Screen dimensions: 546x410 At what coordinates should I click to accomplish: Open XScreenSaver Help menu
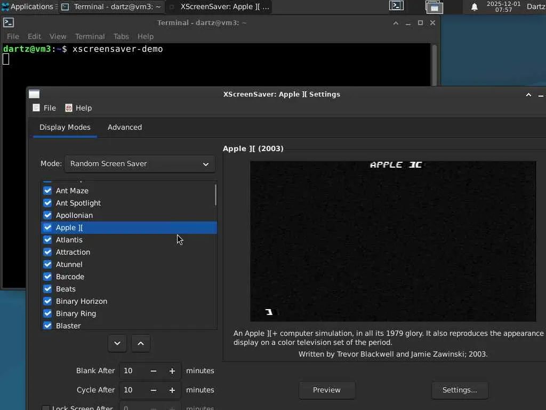(79, 108)
